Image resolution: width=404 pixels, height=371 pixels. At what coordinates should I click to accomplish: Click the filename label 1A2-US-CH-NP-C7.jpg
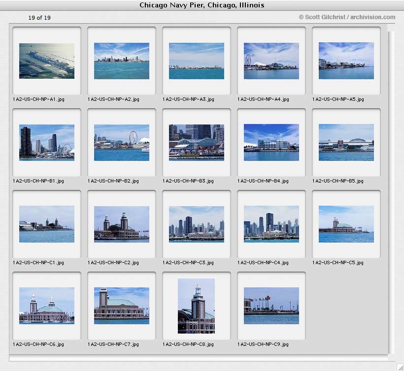113,344
